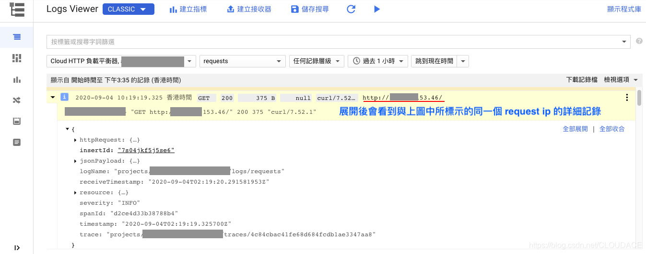Click 全部收合 collapse all link
Viewport: 646px width, 254px height.
(x=612, y=129)
